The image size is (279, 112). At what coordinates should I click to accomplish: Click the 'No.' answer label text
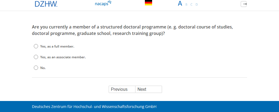click(x=43, y=68)
